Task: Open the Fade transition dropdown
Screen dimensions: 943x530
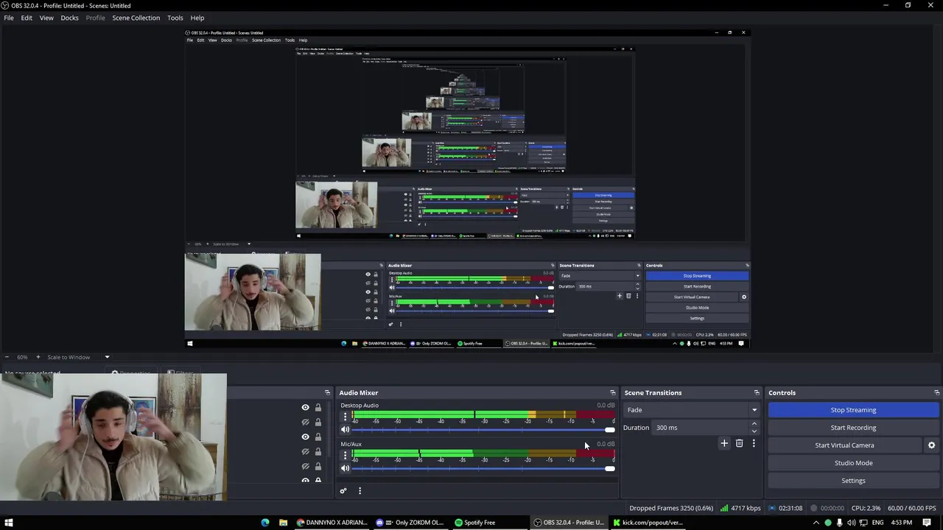Action: (x=692, y=410)
